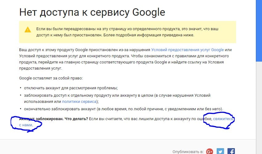Click the bold text Аккаунт заблокирован. Что делать?
The height and width of the screenshot is (154, 262).
(53, 119)
